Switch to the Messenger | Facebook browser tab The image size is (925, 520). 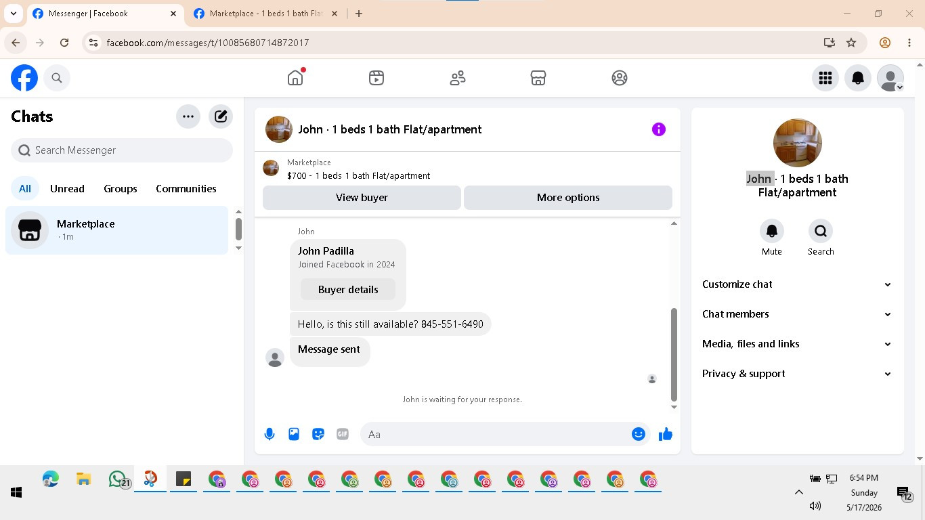[105, 14]
